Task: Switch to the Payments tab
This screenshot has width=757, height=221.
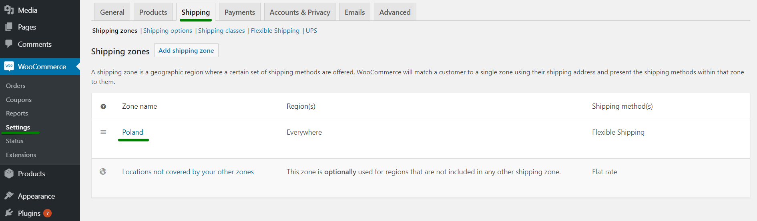Action: click(239, 12)
